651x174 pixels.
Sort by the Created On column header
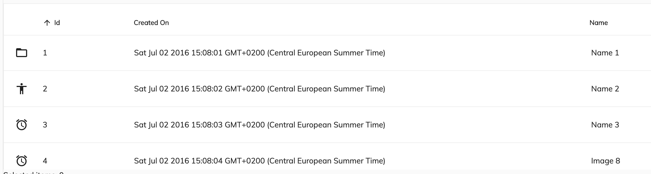(151, 23)
